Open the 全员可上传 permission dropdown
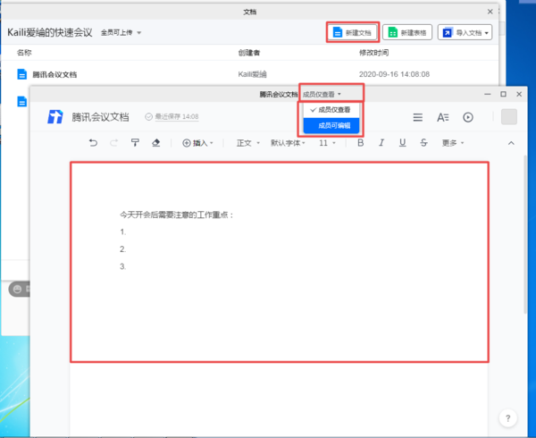 121,33
